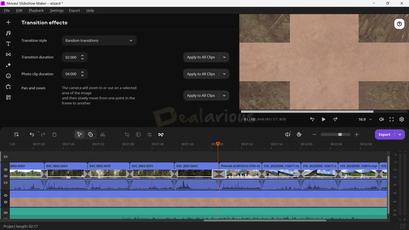Click the purple Export button
Image resolution: width=409 pixels, height=230 pixels.
coord(385,135)
